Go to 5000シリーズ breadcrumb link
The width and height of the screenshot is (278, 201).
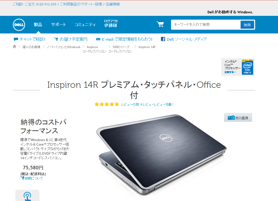pyautogui.click(x=121, y=47)
